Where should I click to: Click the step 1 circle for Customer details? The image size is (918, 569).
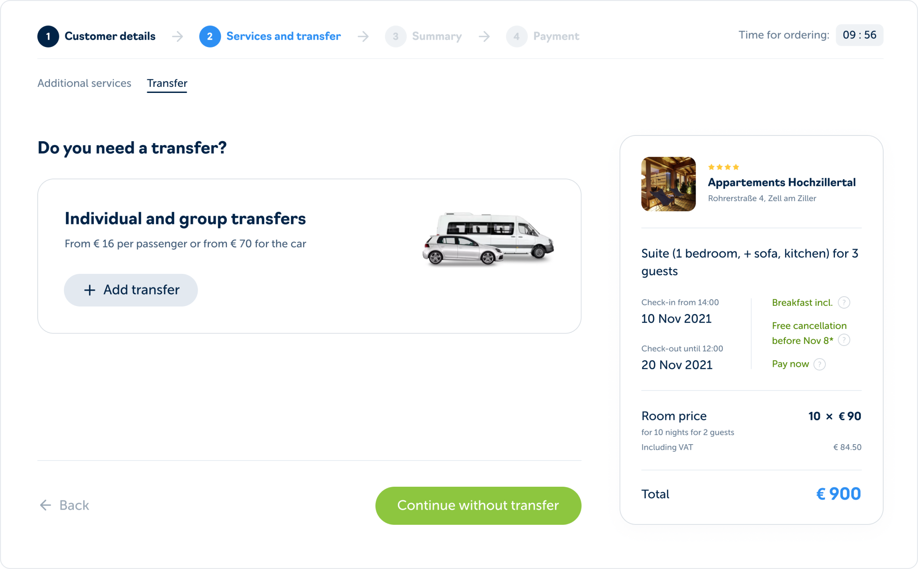(48, 36)
